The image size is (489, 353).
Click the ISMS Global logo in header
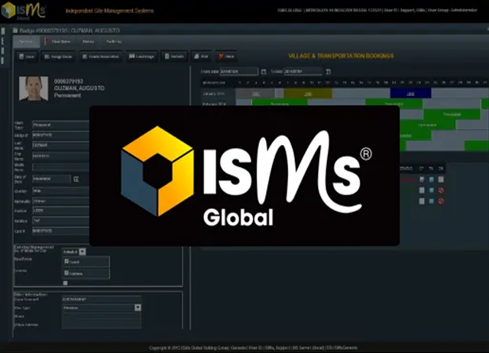(x=24, y=10)
